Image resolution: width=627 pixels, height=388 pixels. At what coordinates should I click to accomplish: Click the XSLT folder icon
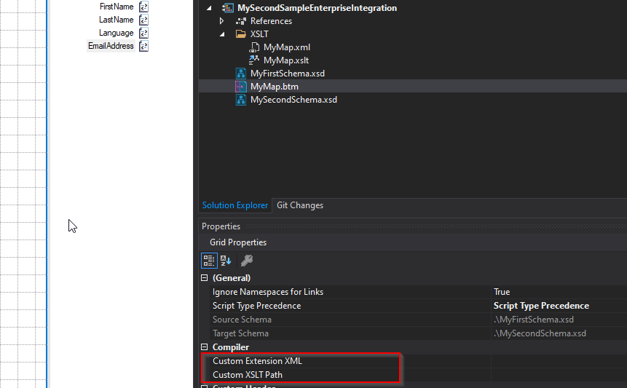point(240,34)
